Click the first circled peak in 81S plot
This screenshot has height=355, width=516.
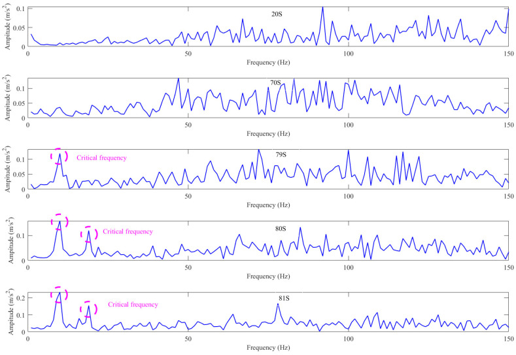coord(60,295)
